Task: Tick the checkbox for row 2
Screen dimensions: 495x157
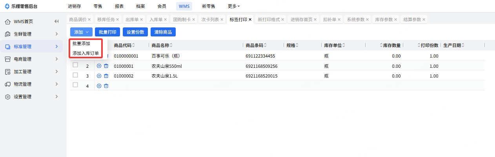Action: [x=75, y=65]
